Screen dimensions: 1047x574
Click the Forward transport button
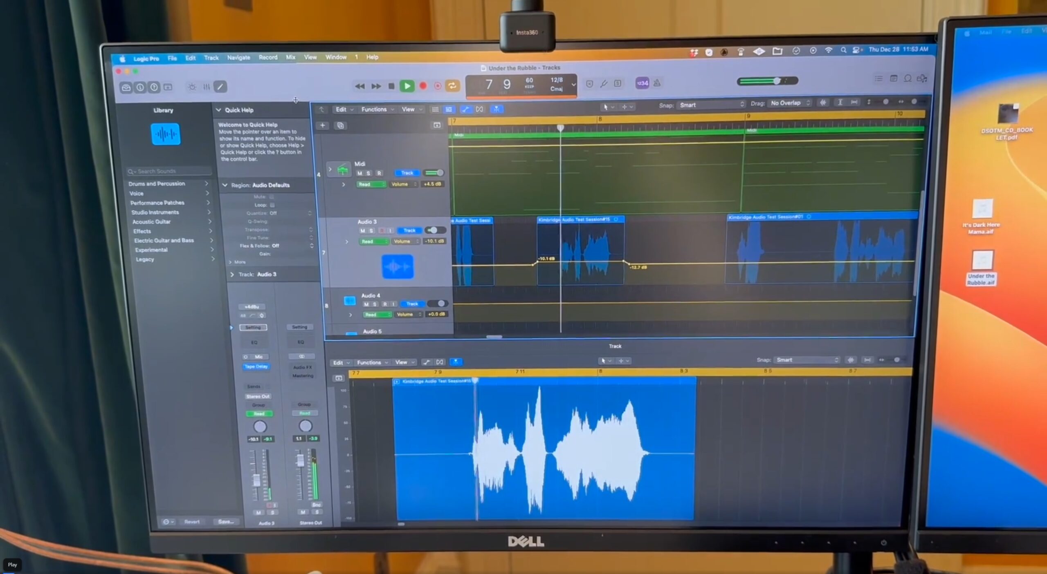[375, 86]
